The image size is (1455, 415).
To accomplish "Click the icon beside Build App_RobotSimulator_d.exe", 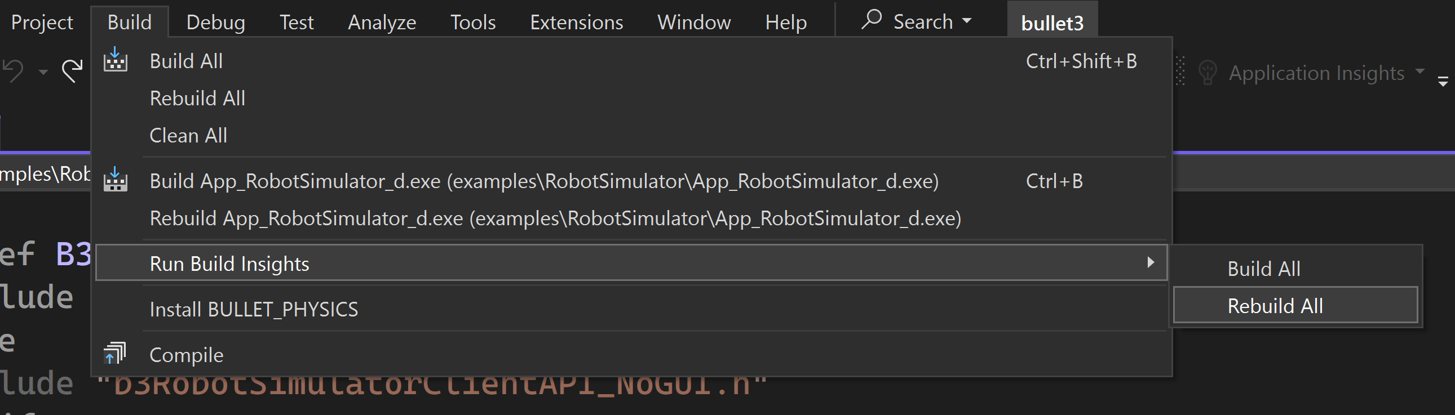I will pyautogui.click(x=115, y=180).
